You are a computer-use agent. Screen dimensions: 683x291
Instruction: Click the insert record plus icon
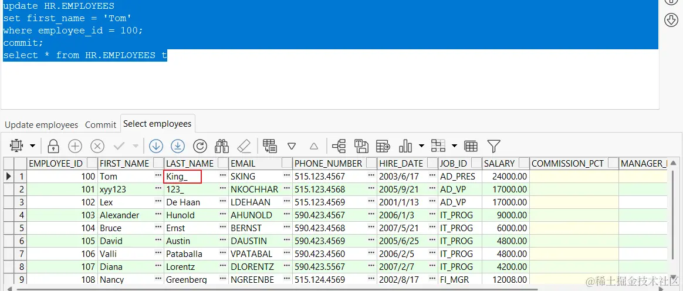75,146
